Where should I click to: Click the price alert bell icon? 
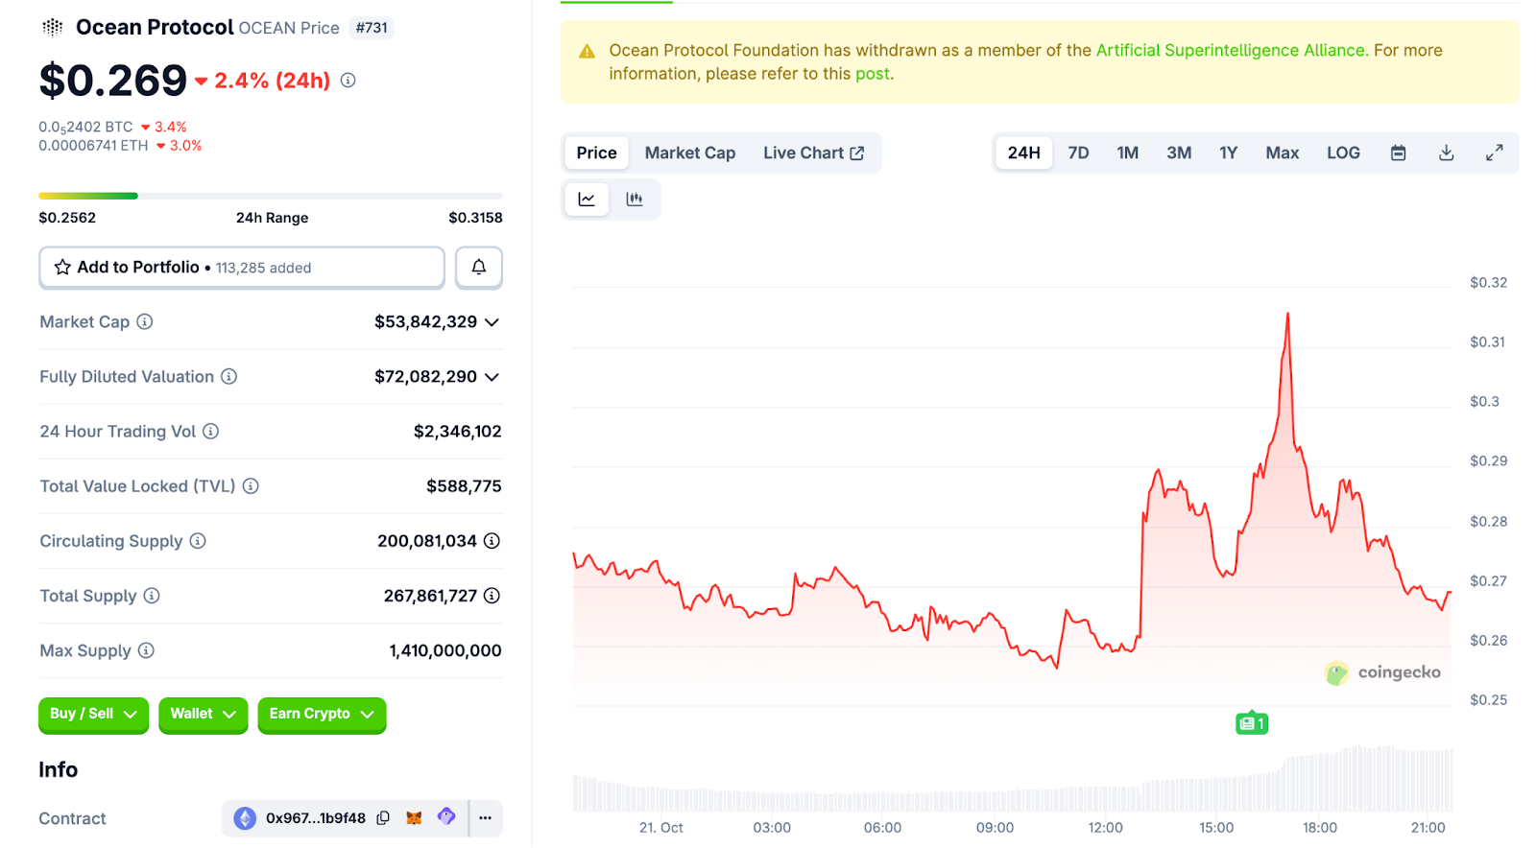click(x=478, y=268)
